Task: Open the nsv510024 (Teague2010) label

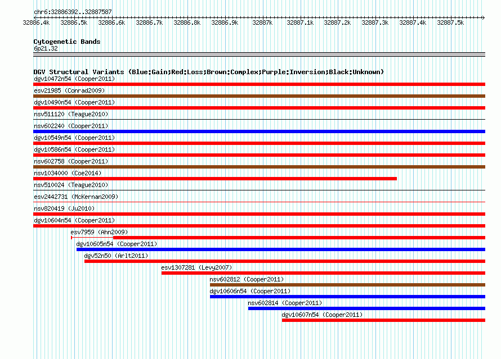Action: (x=71, y=185)
